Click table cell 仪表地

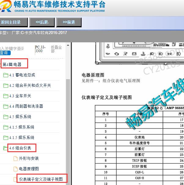coord(140,137)
